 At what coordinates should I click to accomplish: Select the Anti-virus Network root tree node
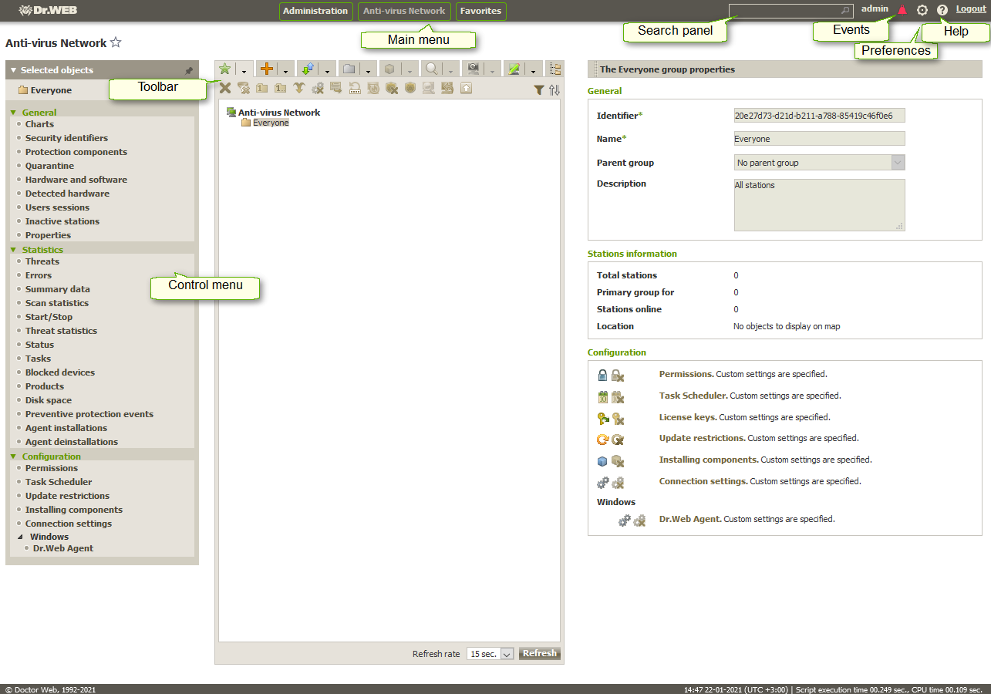click(x=279, y=113)
